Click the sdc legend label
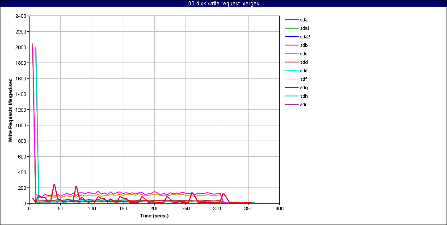 pos(304,54)
